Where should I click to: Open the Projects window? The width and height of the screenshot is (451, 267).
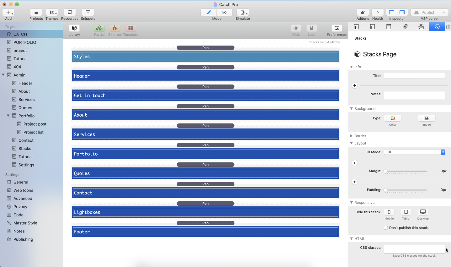point(36,13)
